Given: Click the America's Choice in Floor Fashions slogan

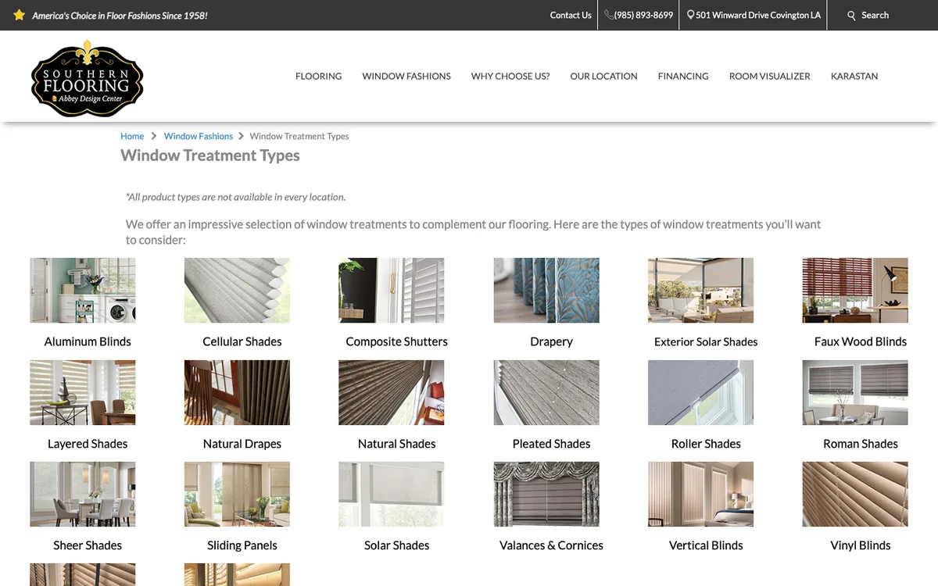Looking at the screenshot, I should [x=120, y=16].
